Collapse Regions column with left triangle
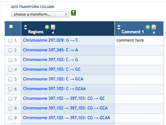Viewport: 166px width, 125px height. pos(53,33)
